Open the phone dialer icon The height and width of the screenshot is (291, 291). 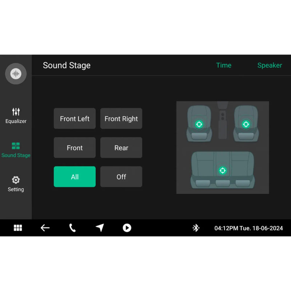(72, 228)
